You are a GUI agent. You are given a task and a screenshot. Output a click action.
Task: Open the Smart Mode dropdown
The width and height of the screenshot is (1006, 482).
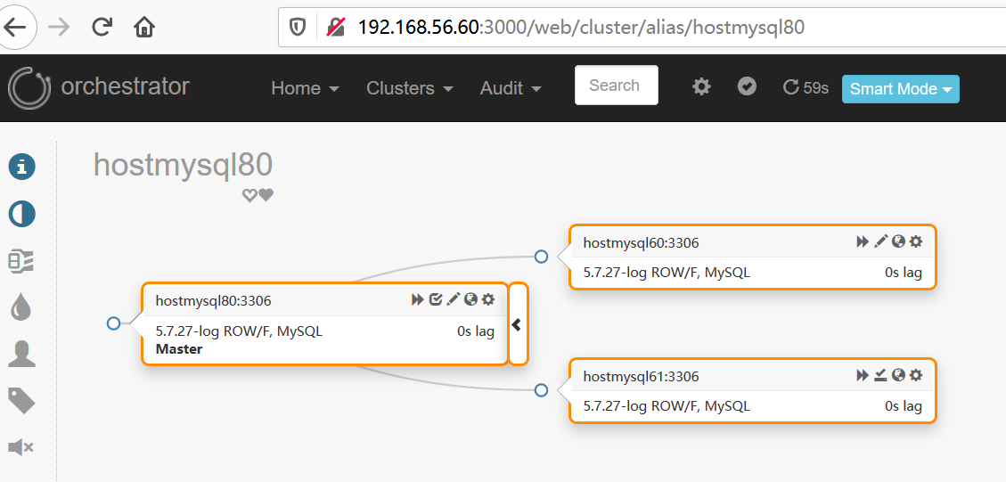coord(901,88)
